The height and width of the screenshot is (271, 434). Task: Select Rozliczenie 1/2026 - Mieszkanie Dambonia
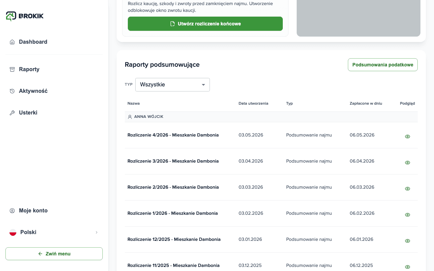(x=173, y=213)
